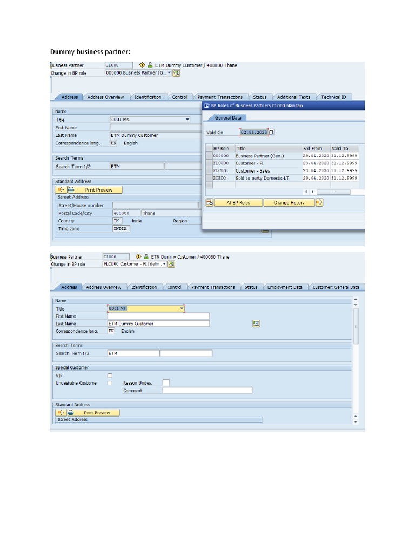Click the person icon in lower screenshot header
Screen dimensions: 415x554
pyautogui.click(x=146, y=256)
